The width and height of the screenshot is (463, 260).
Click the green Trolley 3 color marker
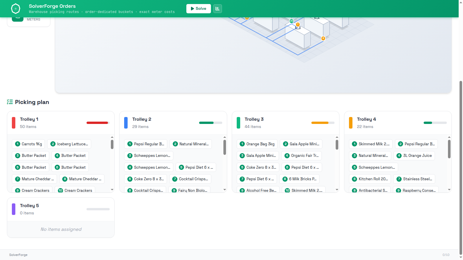[x=238, y=123]
